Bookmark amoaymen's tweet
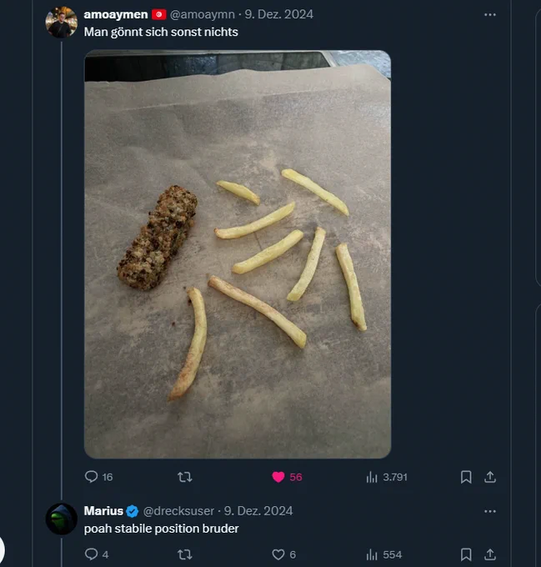Screen dimensions: 541x567 click(466, 477)
